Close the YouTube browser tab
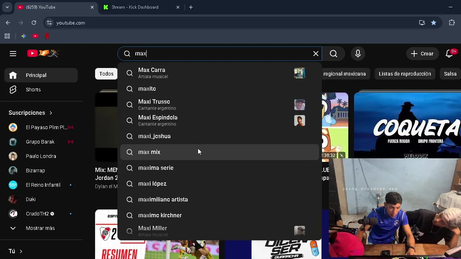 (x=92, y=7)
